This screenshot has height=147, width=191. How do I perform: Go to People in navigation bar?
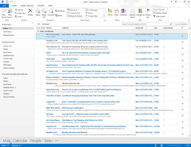pyautogui.click(x=36, y=141)
